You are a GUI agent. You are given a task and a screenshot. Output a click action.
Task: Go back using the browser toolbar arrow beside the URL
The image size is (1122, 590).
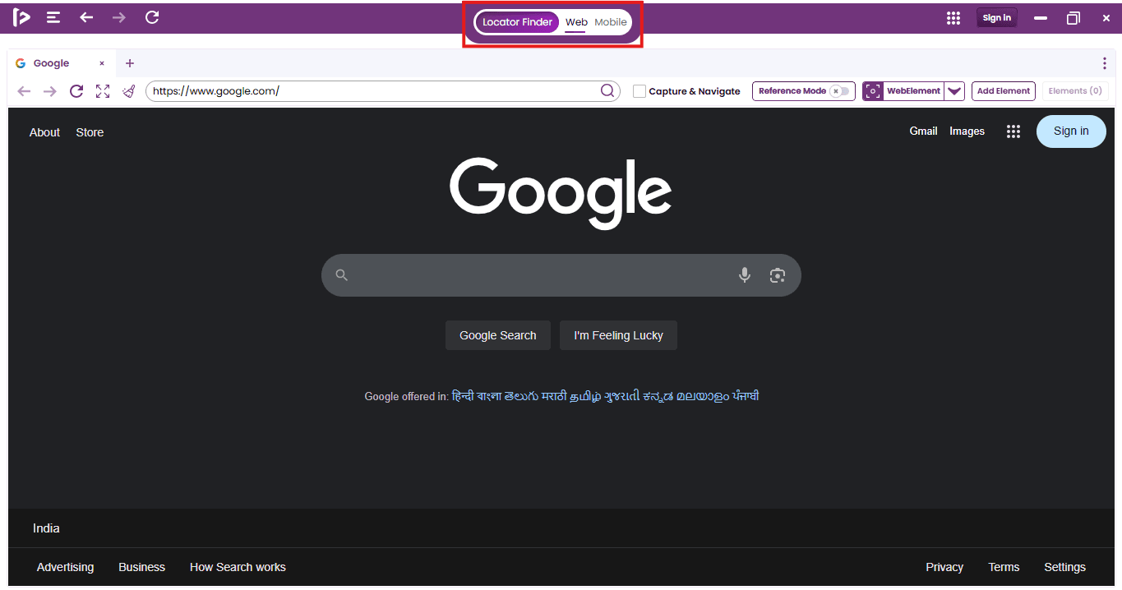pyautogui.click(x=25, y=91)
